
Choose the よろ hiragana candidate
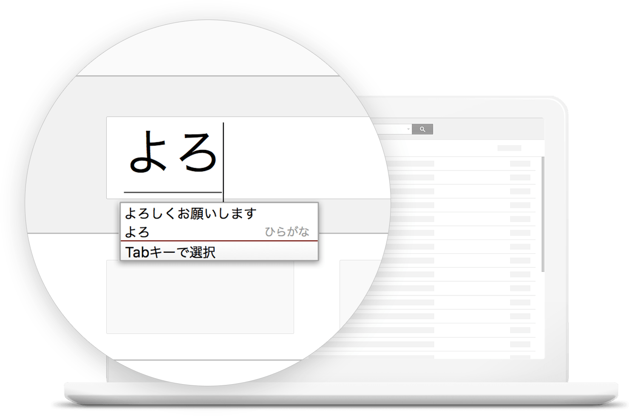coord(137,232)
